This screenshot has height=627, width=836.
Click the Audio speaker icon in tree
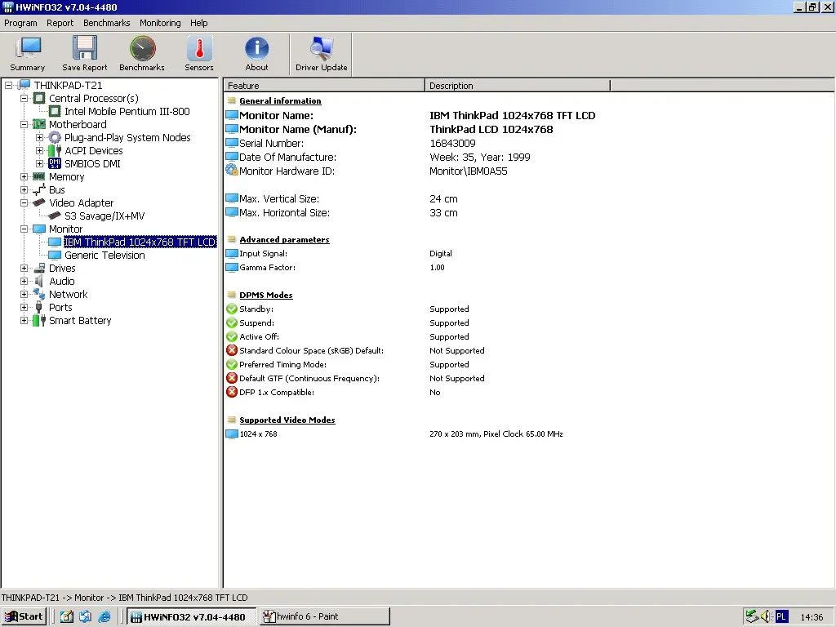tap(39, 281)
